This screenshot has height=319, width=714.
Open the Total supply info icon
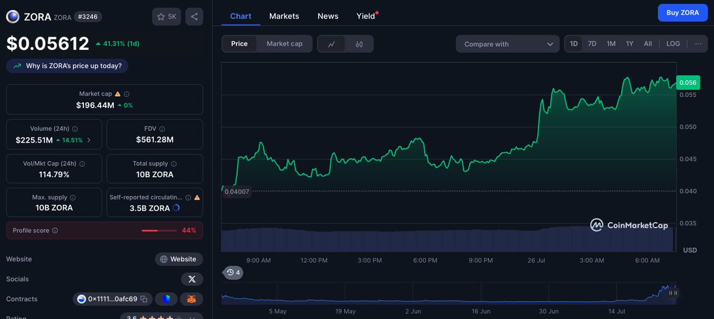(x=174, y=163)
